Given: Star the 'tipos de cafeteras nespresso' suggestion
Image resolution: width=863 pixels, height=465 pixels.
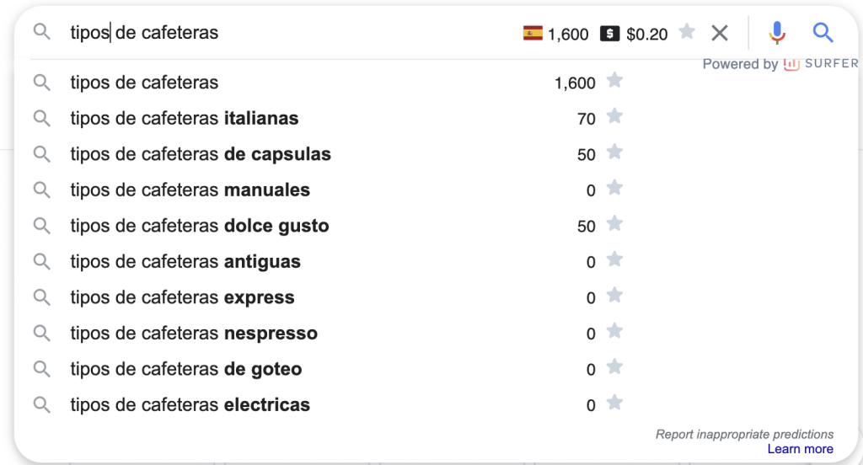Looking at the screenshot, I should pos(614,331).
